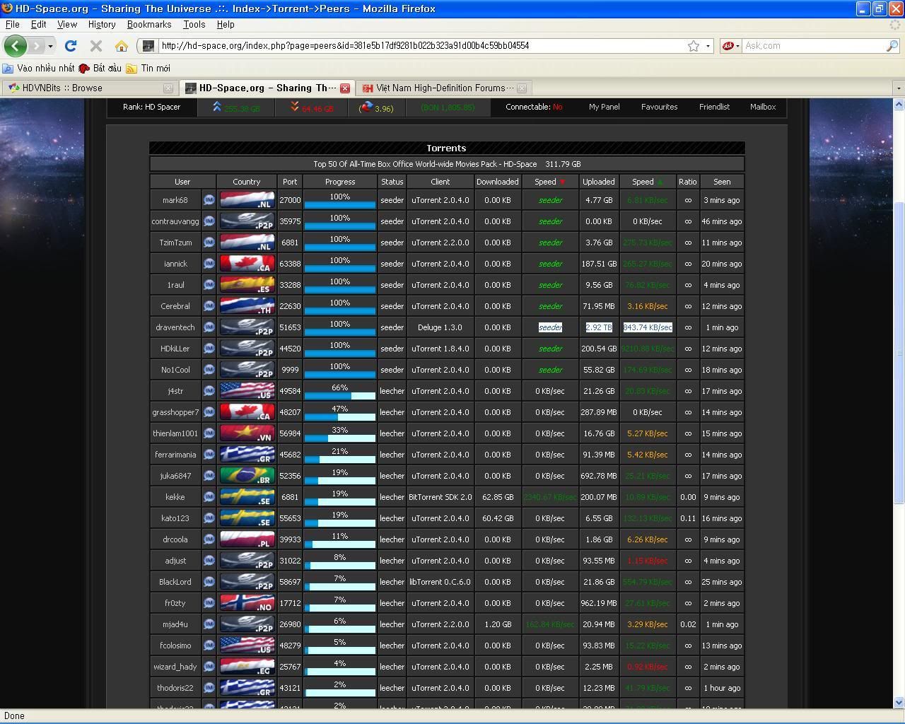The image size is (905, 724).
Task: Click thienlam1001's 33% progress bar
Action: (340, 438)
